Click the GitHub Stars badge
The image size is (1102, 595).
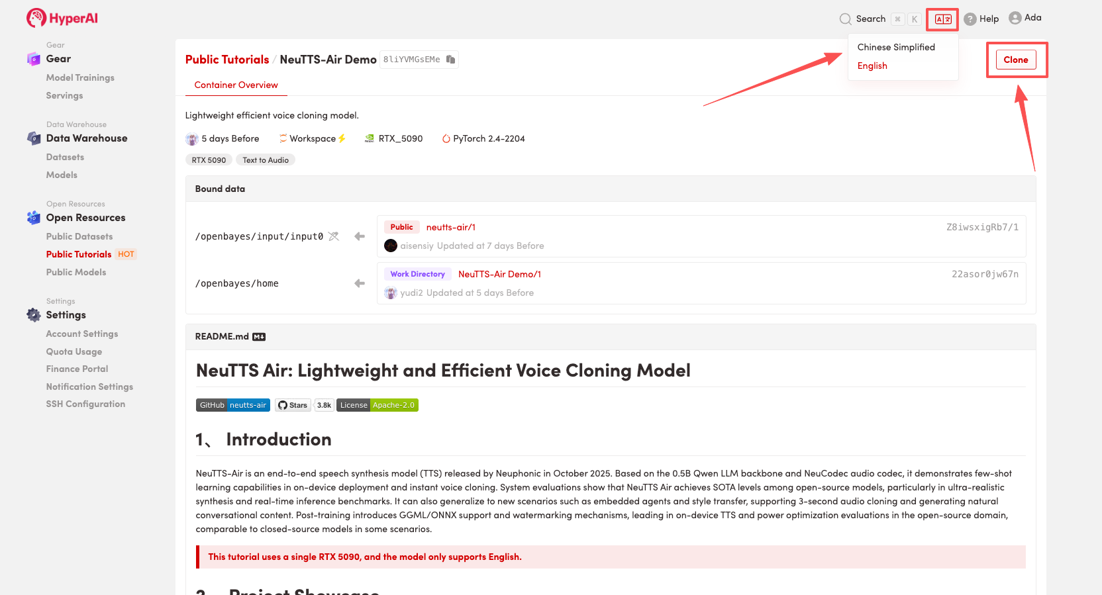(x=293, y=405)
